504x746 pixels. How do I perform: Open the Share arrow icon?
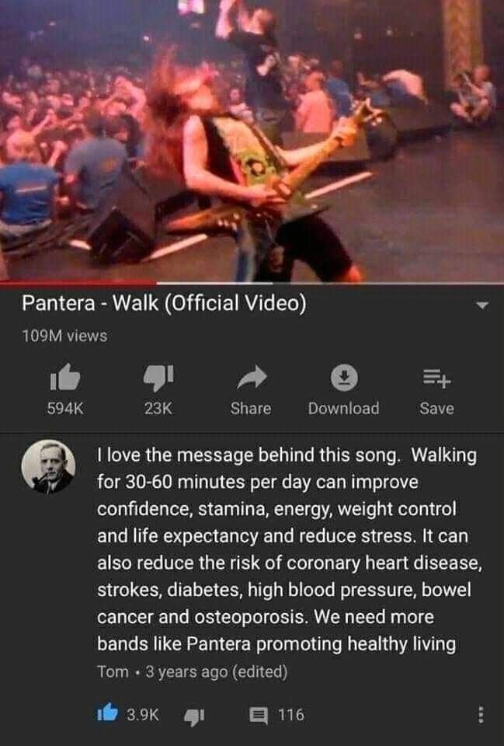pyautogui.click(x=252, y=378)
